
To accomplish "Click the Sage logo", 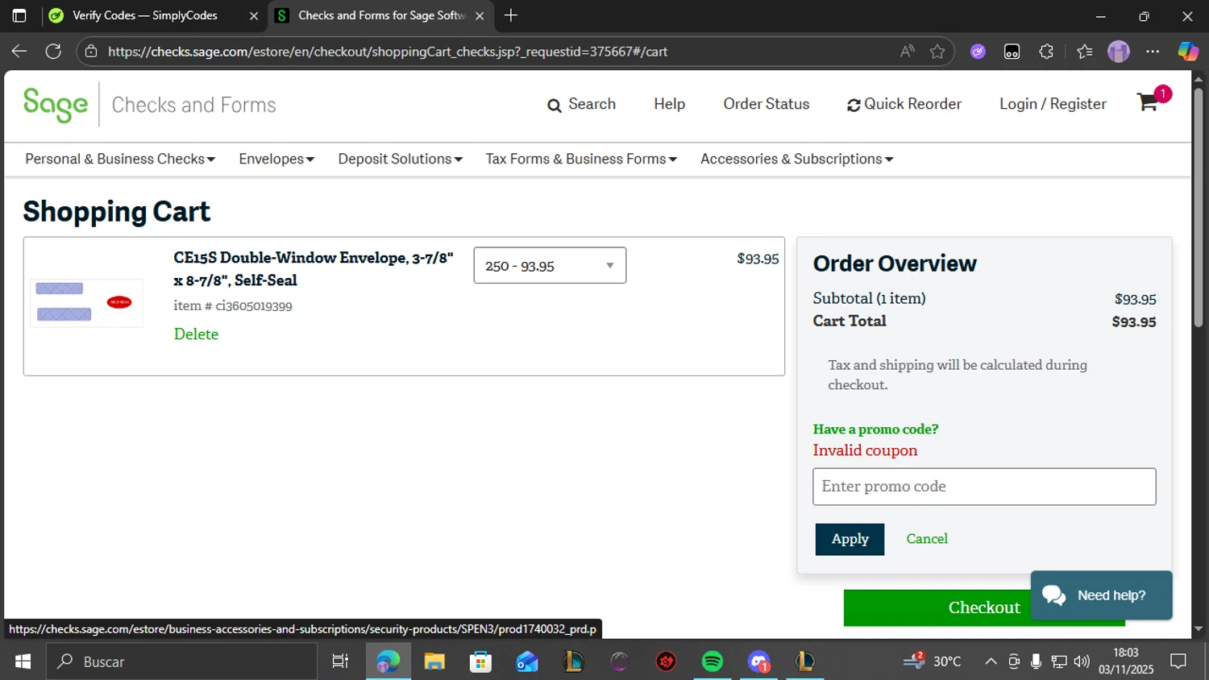I will click(56, 104).
